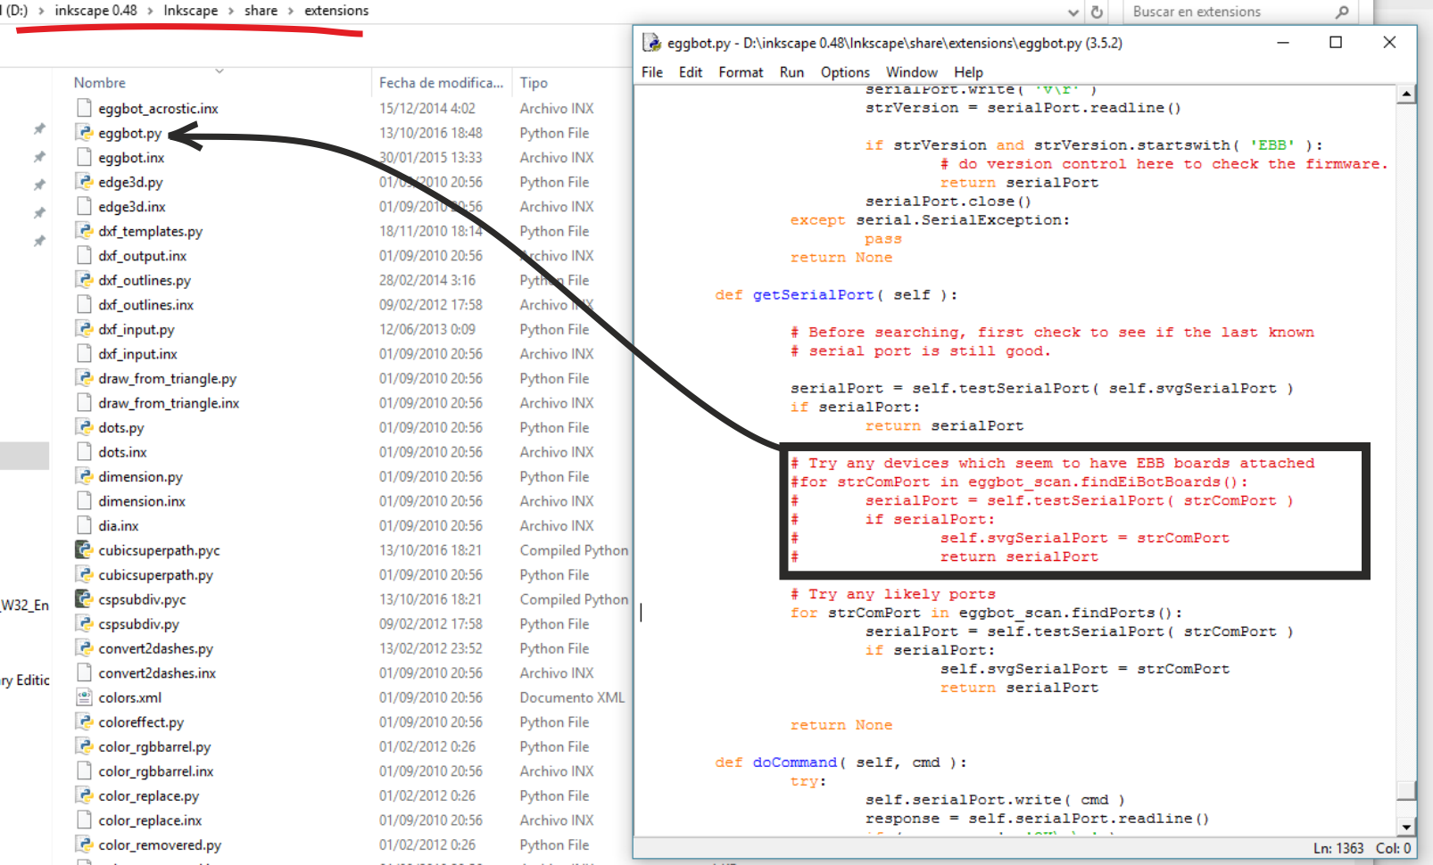The height and width of the screenshot is (865, 1433).
Task: Click the cubicsuperpath.pyc compiled file icon
Action: click(84, 550)
